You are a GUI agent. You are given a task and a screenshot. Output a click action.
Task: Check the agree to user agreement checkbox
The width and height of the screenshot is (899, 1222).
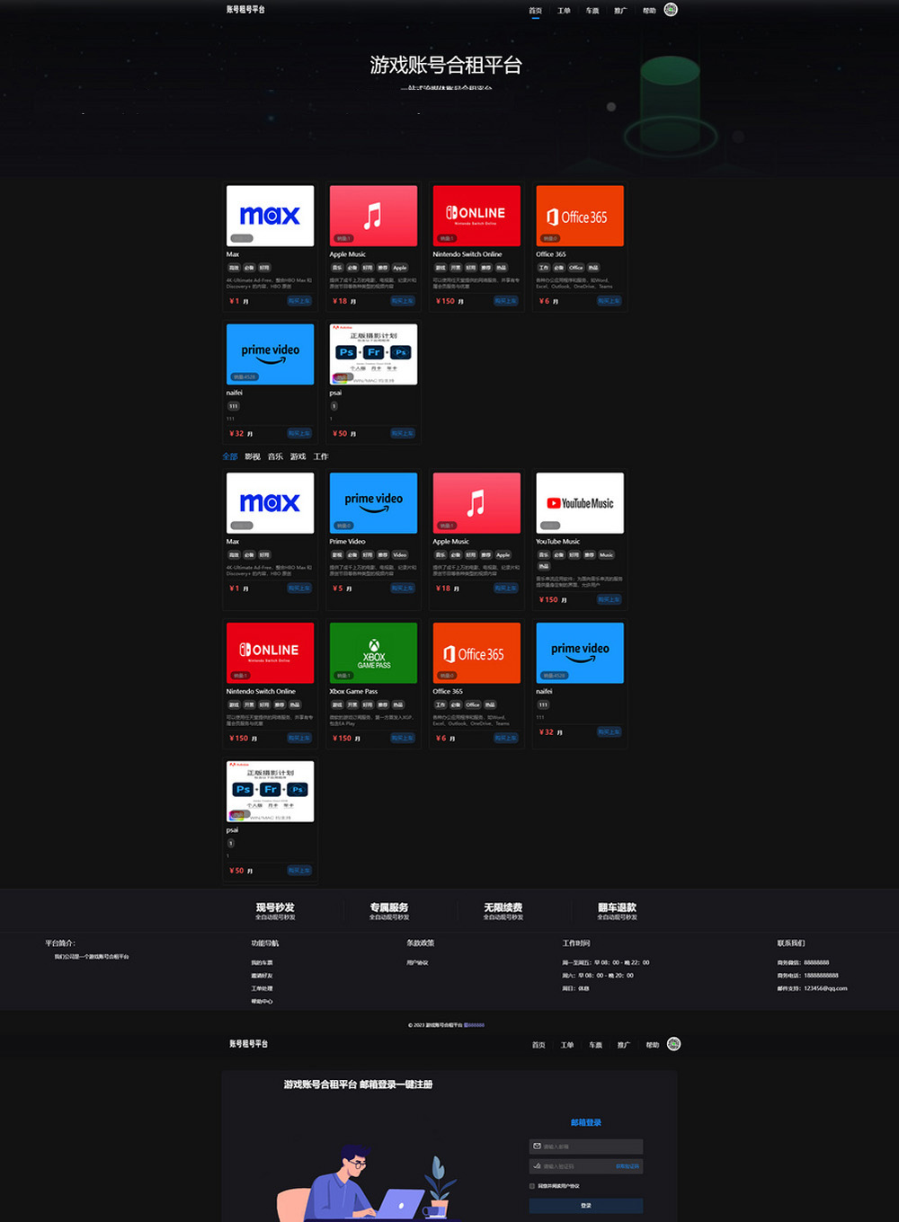point(532,1186)
